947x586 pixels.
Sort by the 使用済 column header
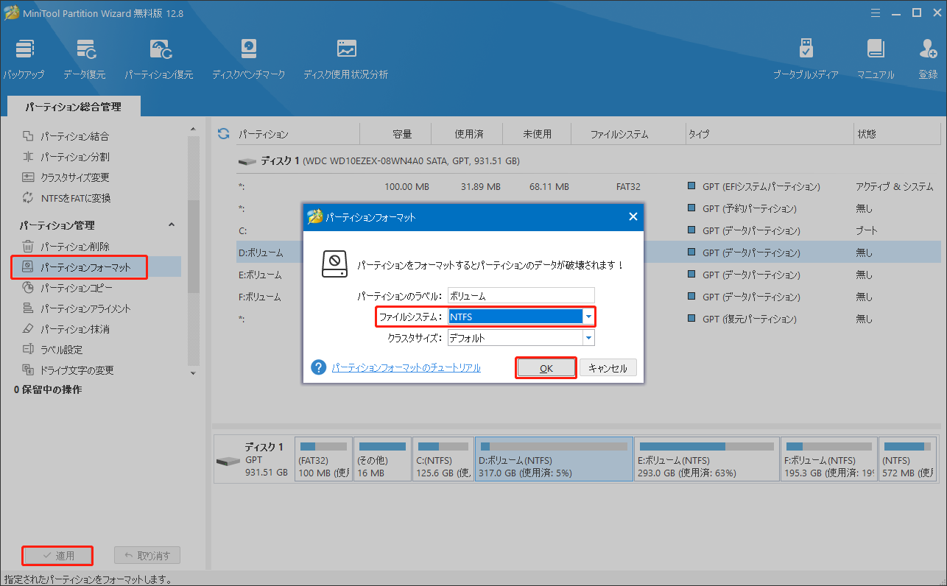coord(468,134)
